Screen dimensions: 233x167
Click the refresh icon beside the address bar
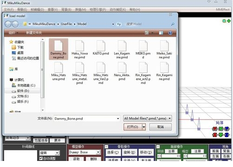click(x=119, y=24)
